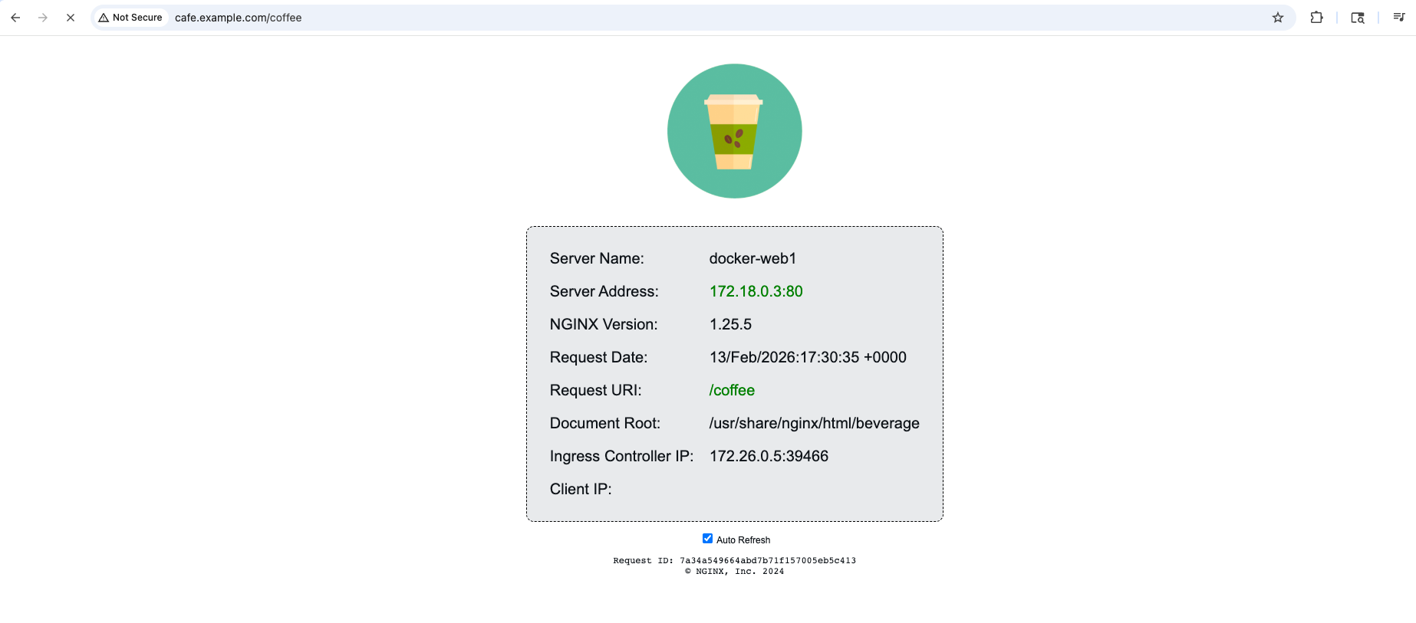Go back to the previous page
Screen dimensions: 1416x623
coord(15,18)
